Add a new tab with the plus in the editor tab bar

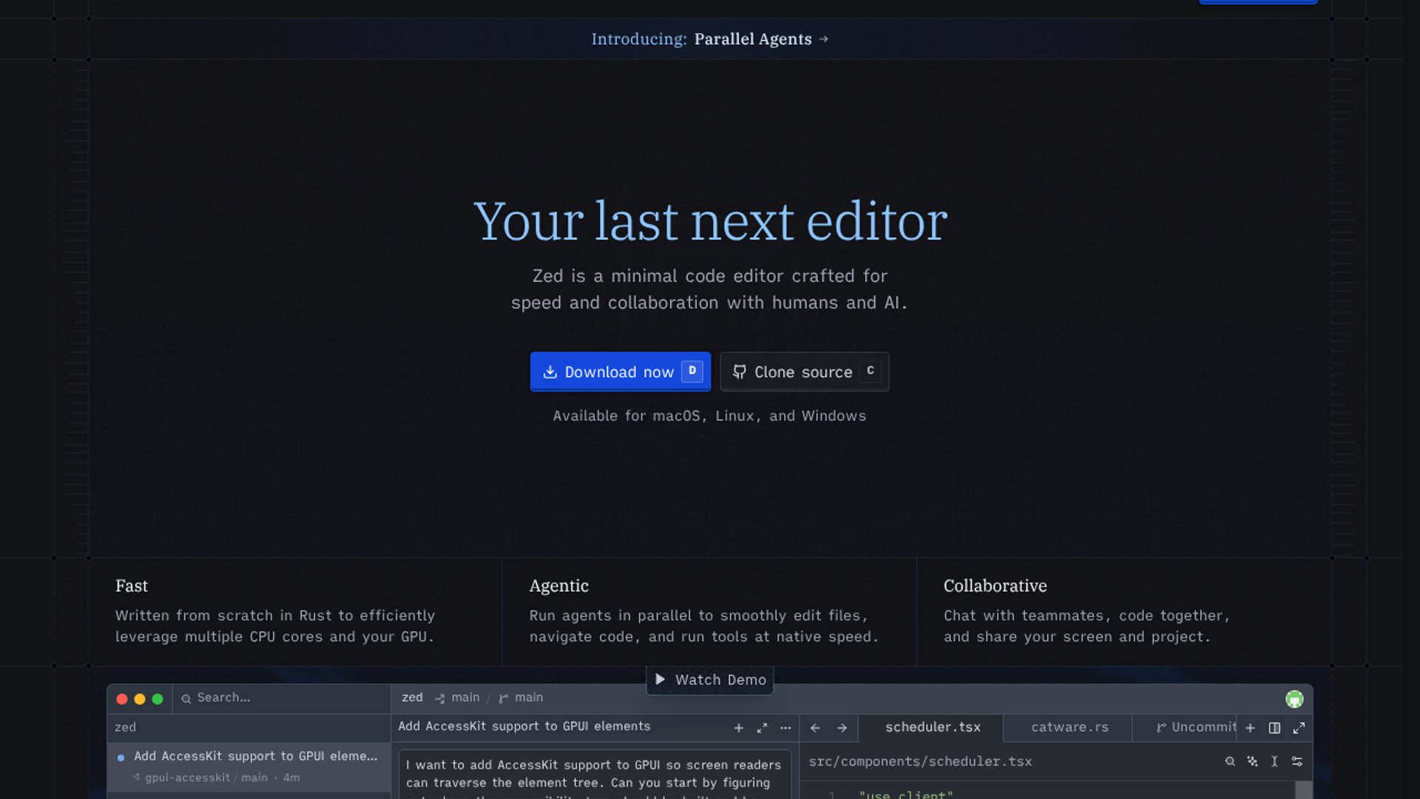tap(1250, 728)
